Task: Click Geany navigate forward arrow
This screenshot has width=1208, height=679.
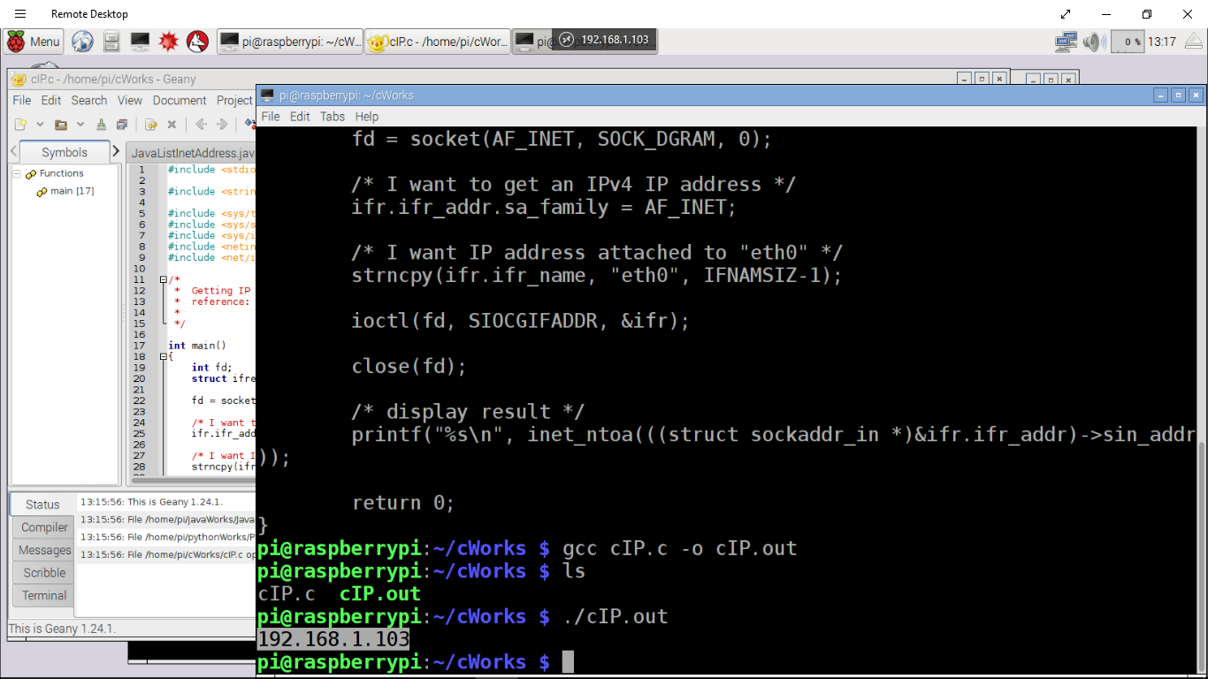Action: pos(222,125)
